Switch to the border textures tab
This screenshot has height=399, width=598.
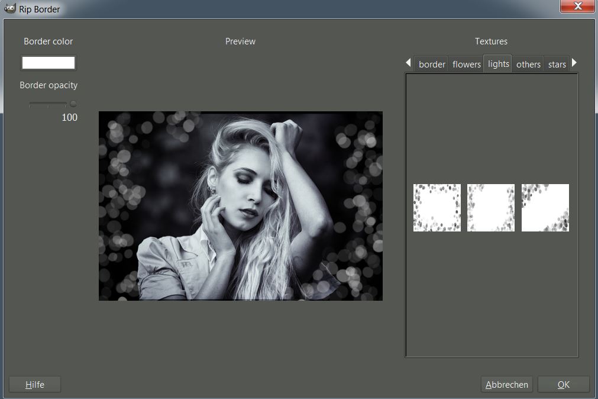[x=432, y=65]
